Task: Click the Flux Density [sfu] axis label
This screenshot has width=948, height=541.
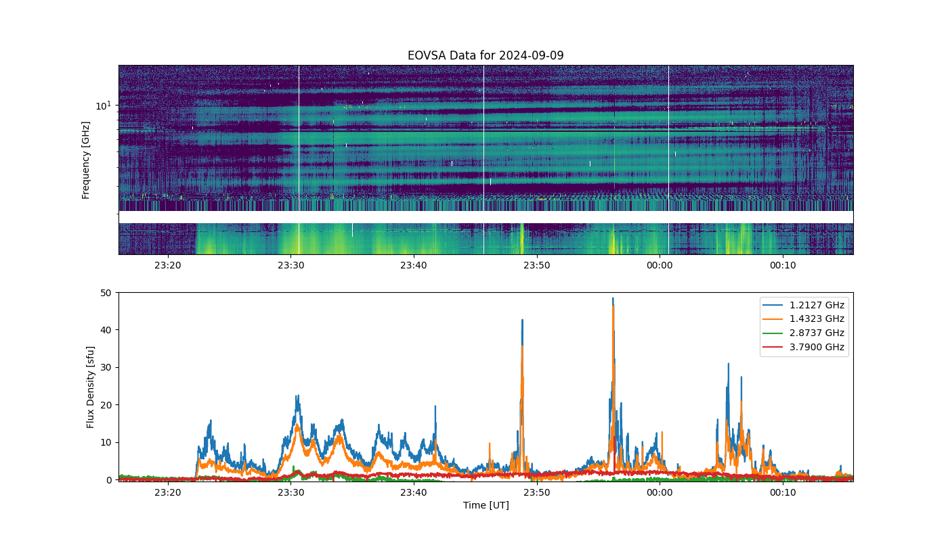Action: (91, 387)
